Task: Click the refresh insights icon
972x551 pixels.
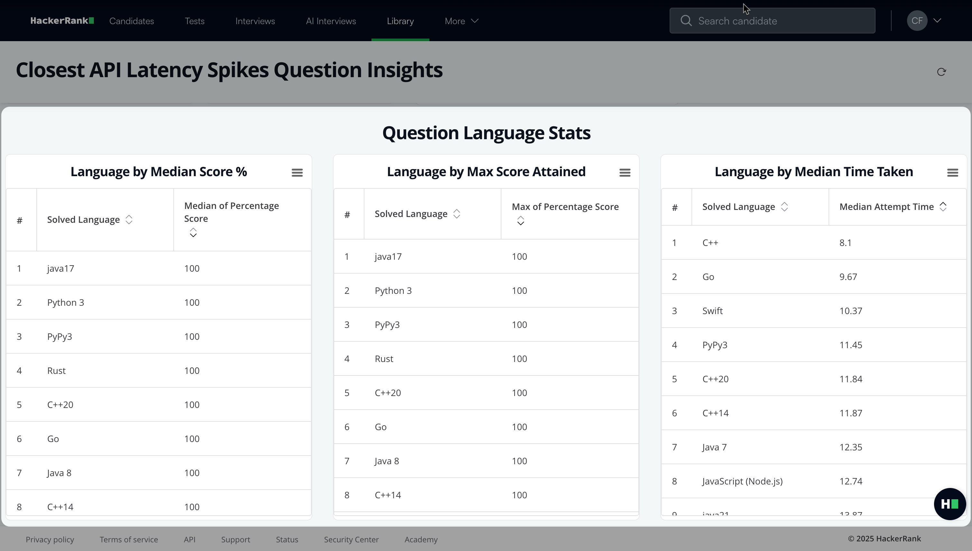Action: click(x=941, y=72)
